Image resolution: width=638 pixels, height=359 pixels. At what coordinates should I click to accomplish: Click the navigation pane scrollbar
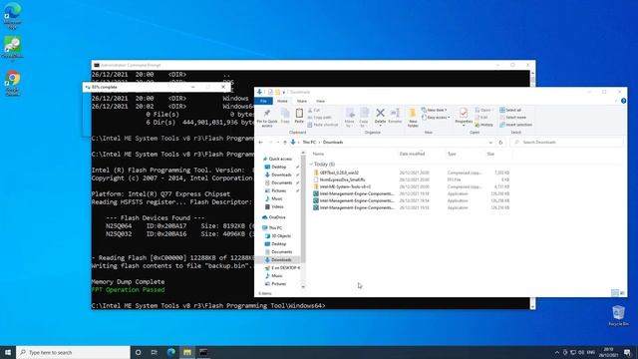tap(303, 219)
